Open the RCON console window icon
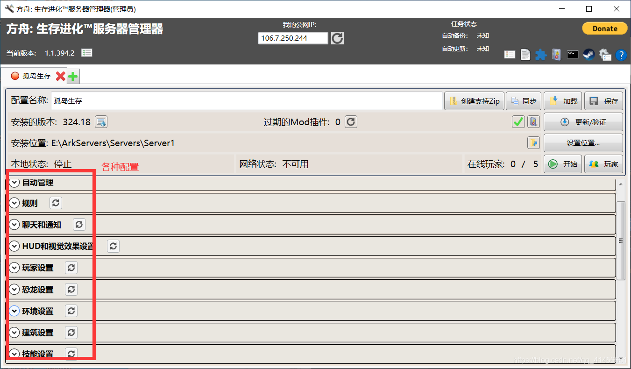The image size is (631, 369). pyautogui.click(x=572, y=54)
